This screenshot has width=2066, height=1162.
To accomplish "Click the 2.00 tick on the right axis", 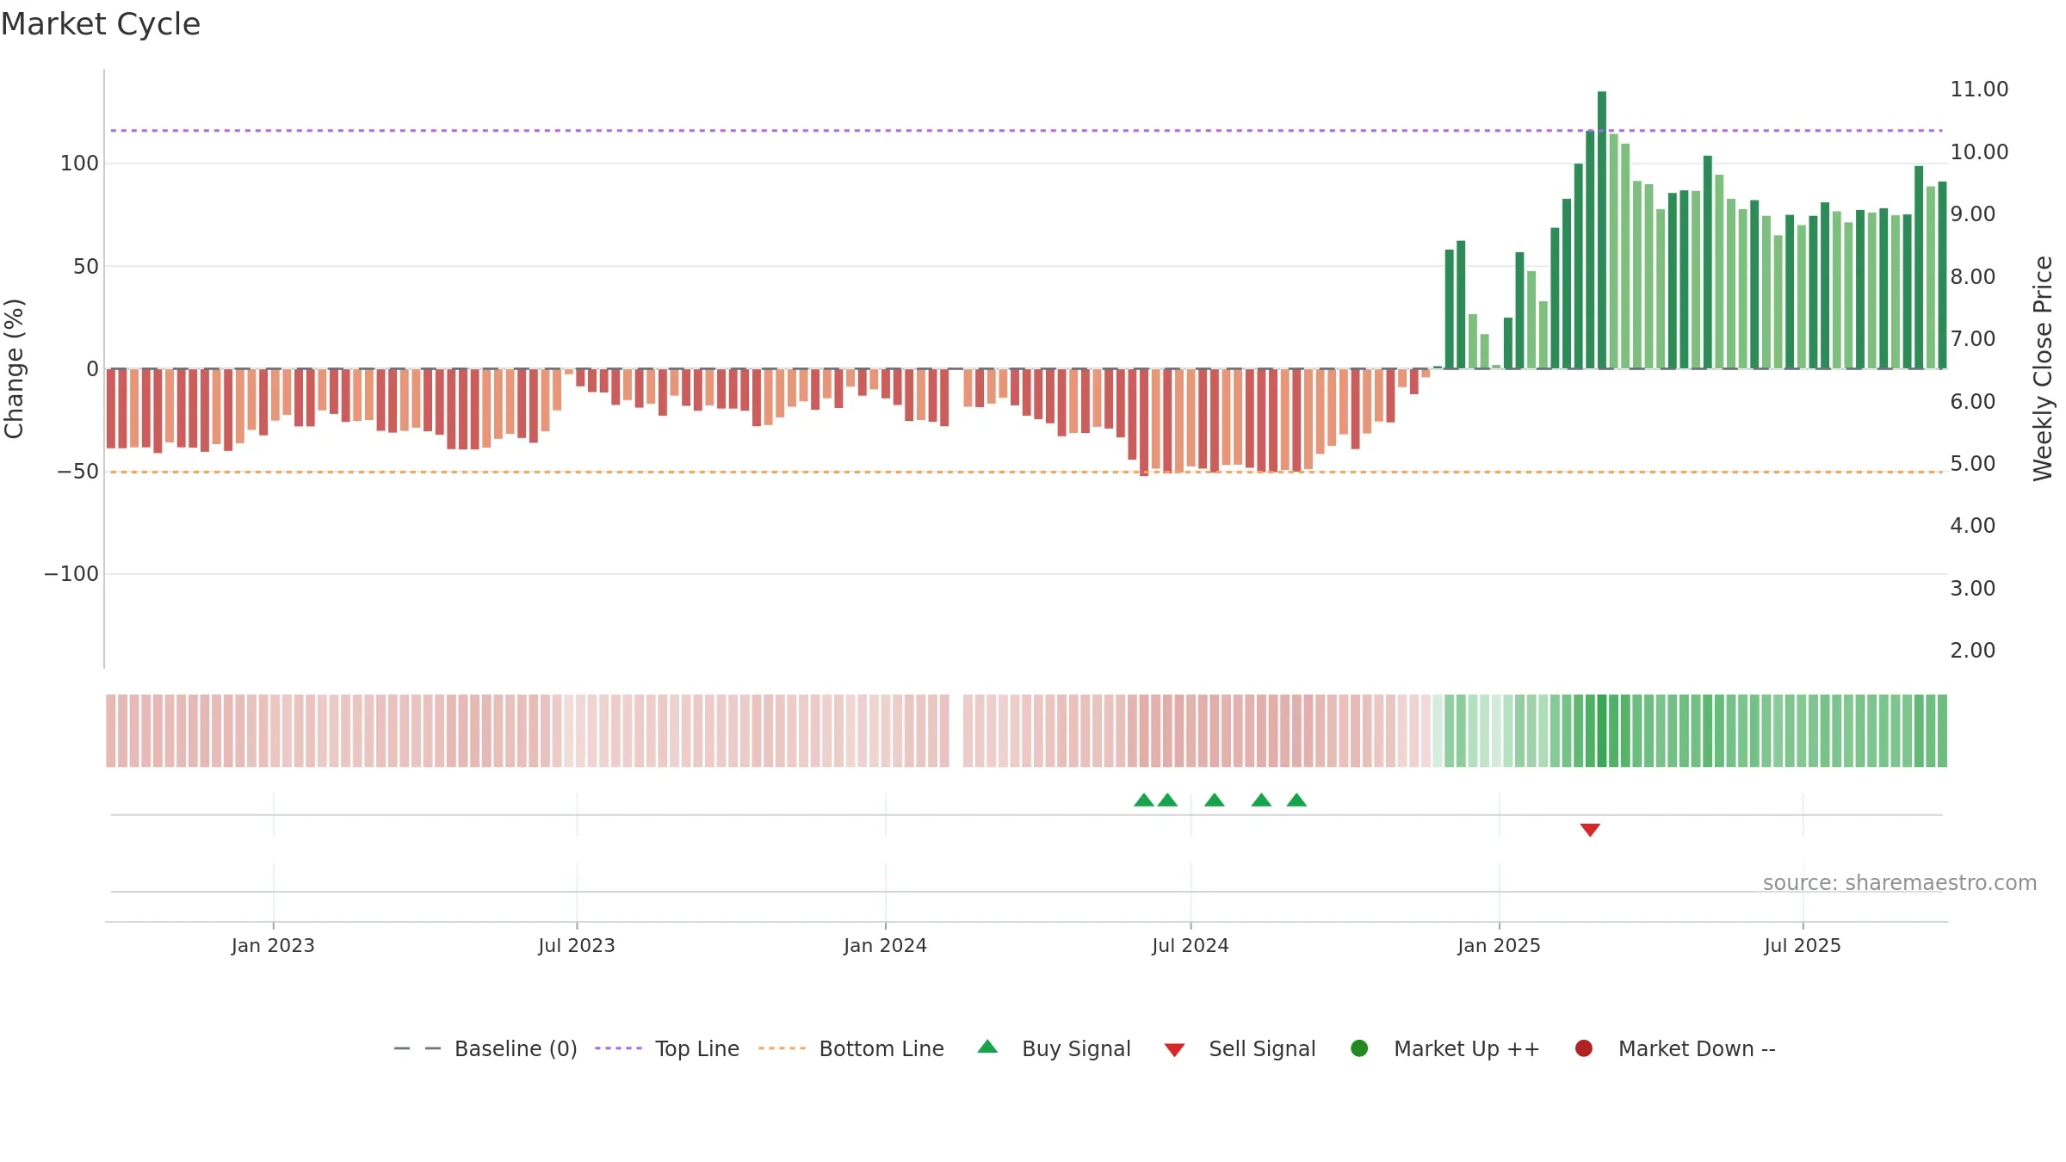I will coord(1972,651).
